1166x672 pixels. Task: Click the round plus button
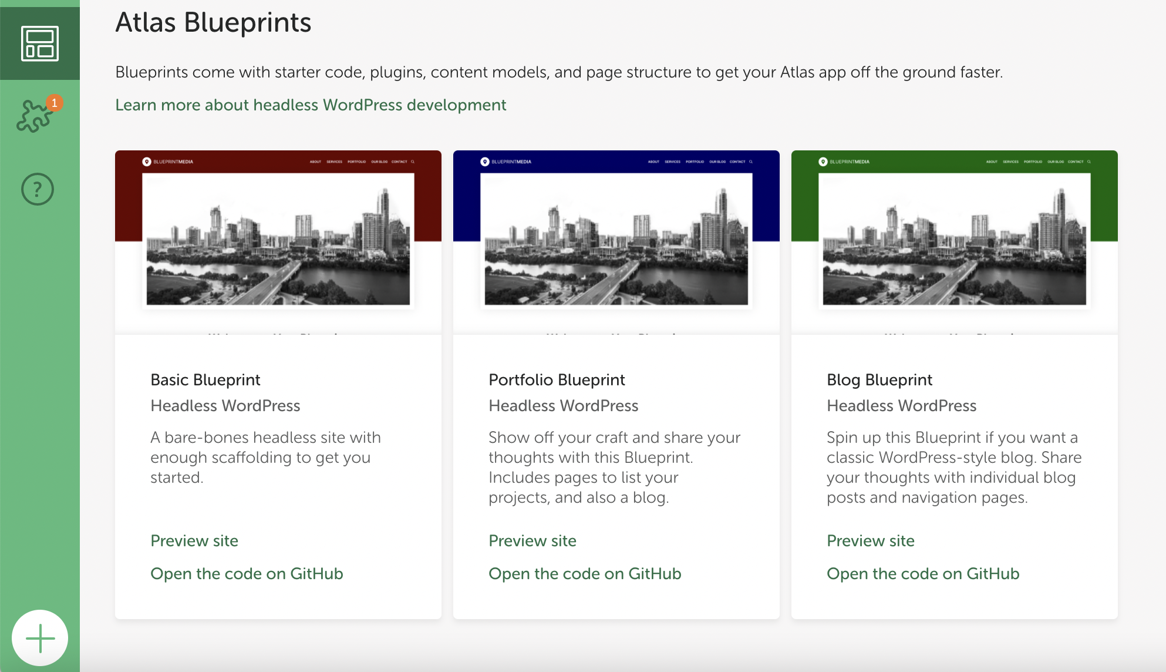click(x=40, y=638)
